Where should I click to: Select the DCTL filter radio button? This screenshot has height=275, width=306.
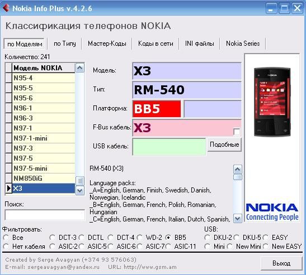tap(81, 238)
